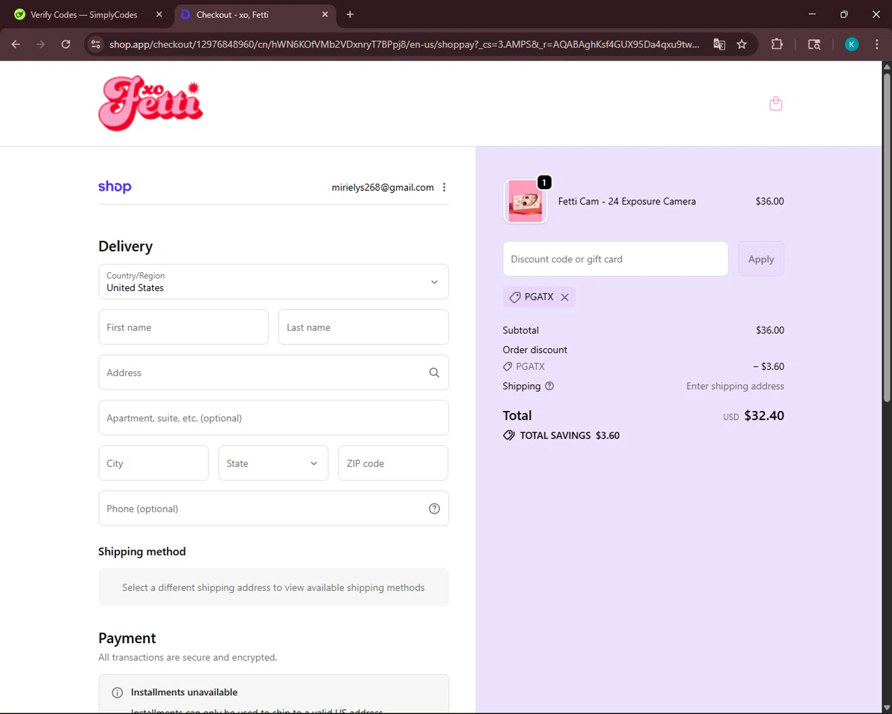
Task: Apply the discount code button
Action: coord(761,259)
